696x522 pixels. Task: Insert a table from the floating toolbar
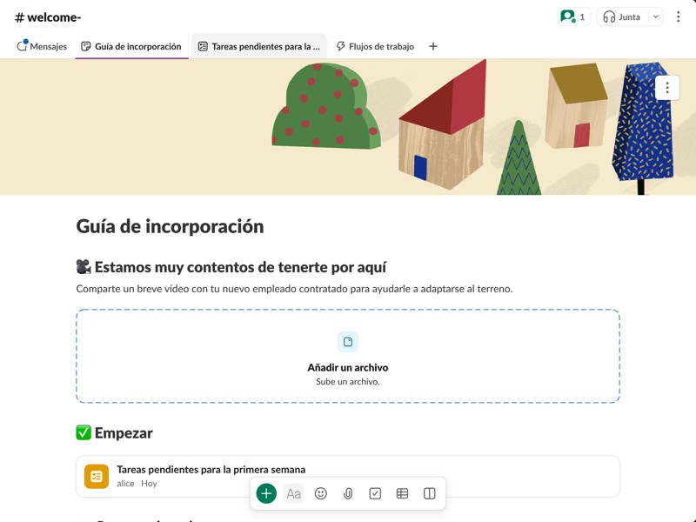[402, 493]
